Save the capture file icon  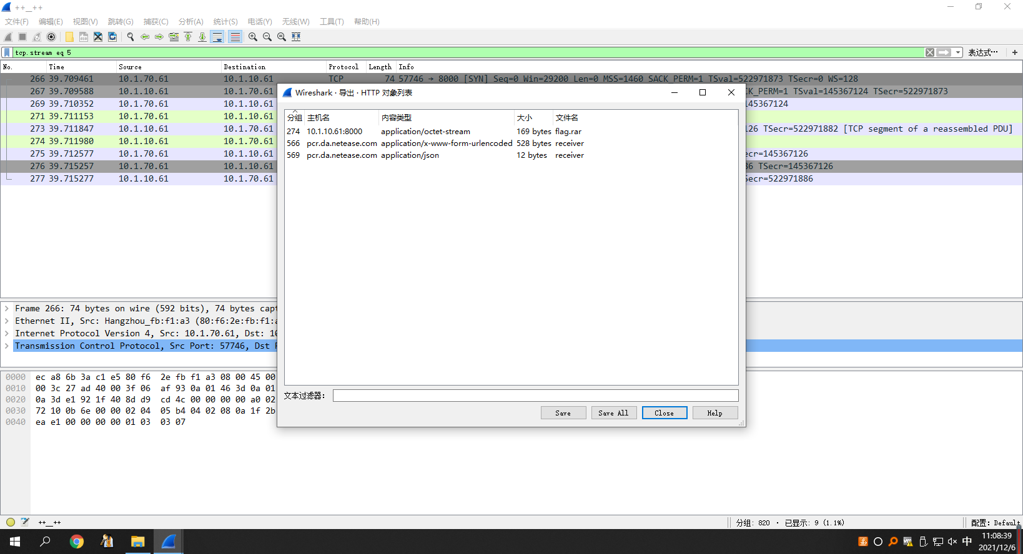[x=84, y=37]
